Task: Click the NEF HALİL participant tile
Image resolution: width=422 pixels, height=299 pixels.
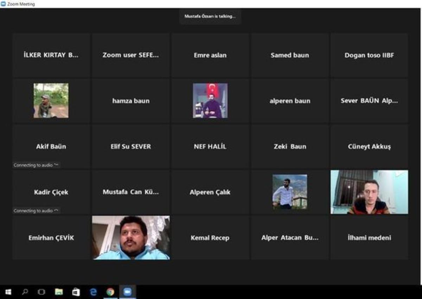Action: 210,147
